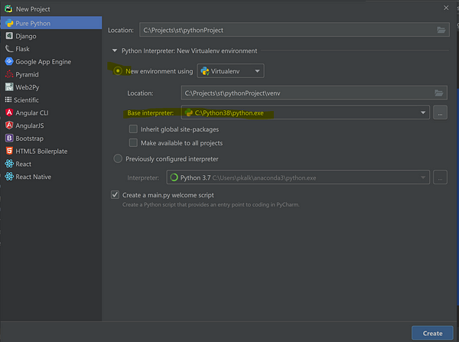Expand the Base interpreter dropdown arrow
This screenshot has height=342, width=459.
423,112
